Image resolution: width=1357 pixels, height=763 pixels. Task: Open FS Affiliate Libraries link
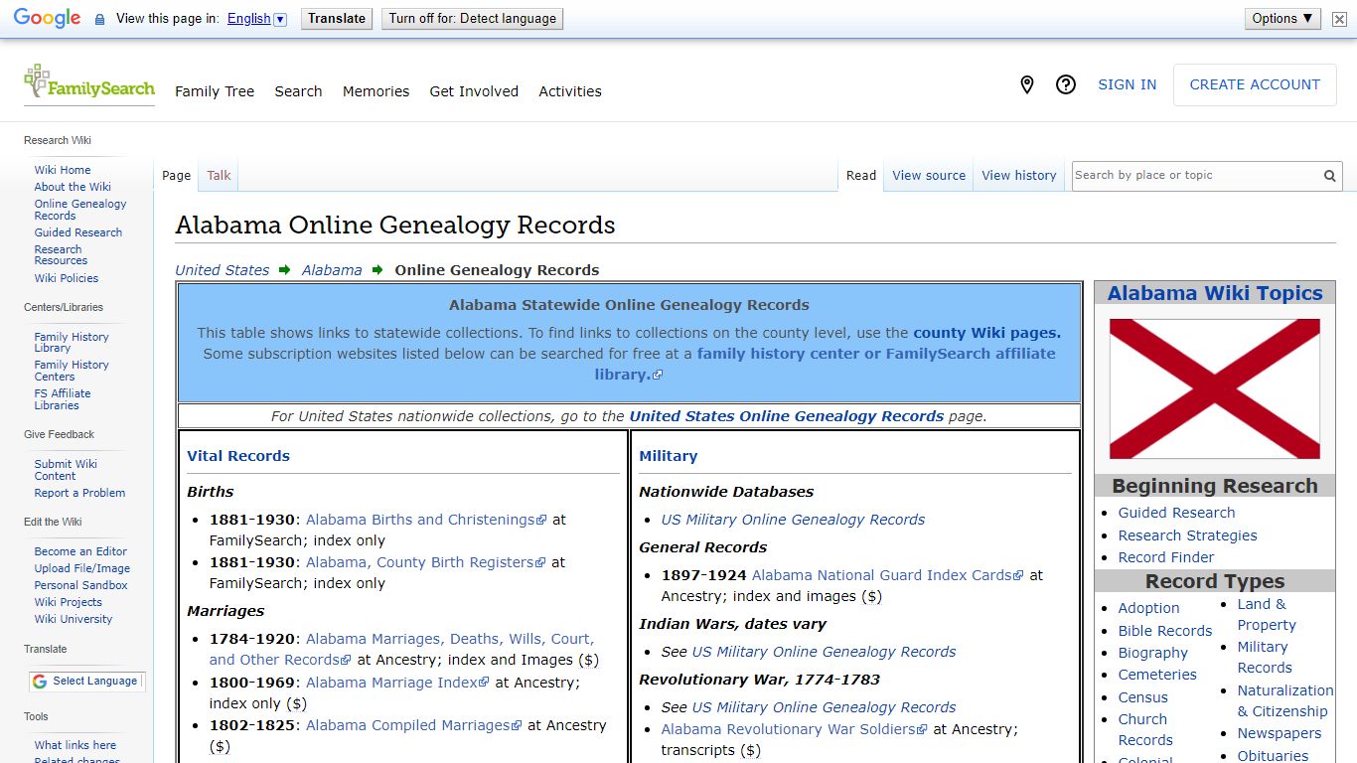tap(63, 399)
